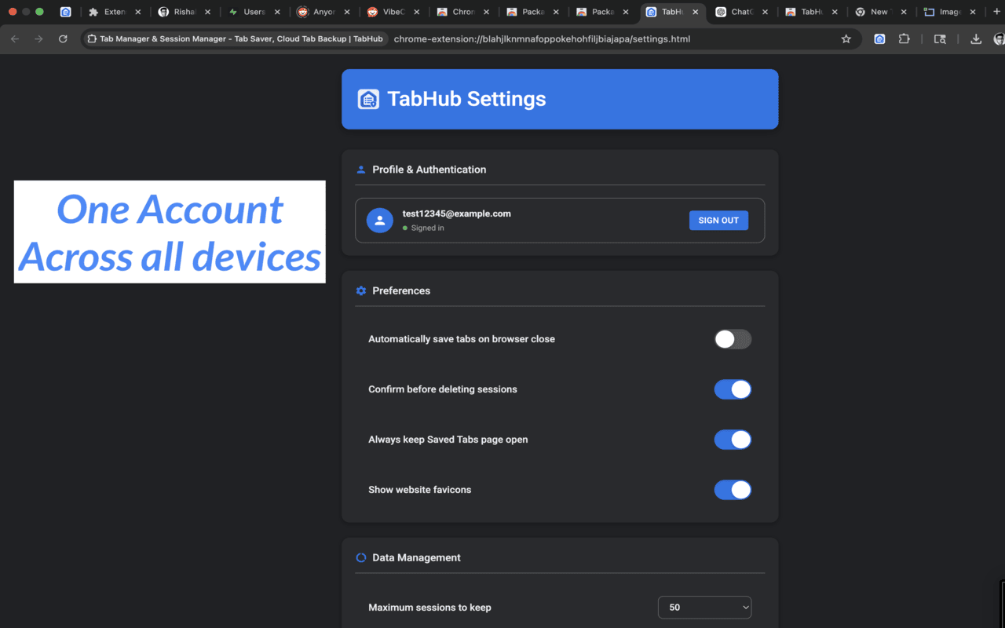Screen dimensions: 1005x628
Task: Click the One Account Across all devices banner
Action: point(170,232)
